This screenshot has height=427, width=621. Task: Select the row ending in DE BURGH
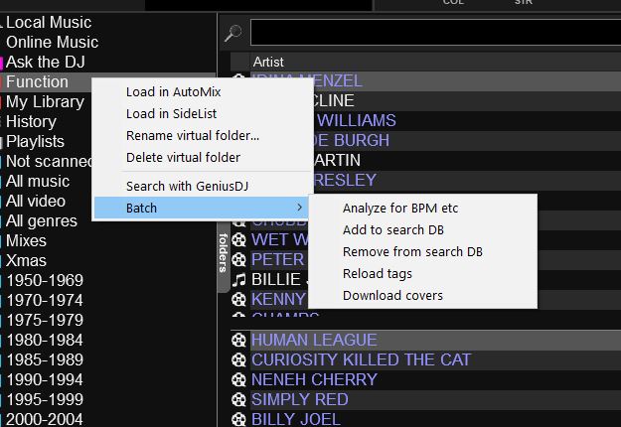[x=467, y=140]
